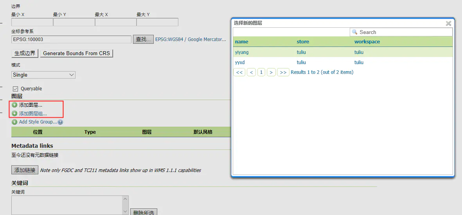Click the green plus icon beside 添加图层组
Image resolution: width=462 pixels, height=215 pixels.
click(14, 113)
